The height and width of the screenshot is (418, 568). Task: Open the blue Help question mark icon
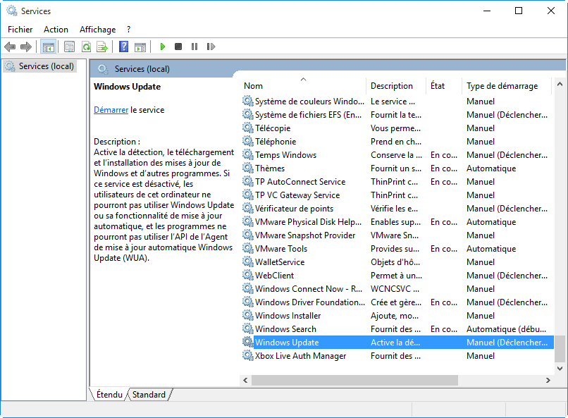point(123,47)
